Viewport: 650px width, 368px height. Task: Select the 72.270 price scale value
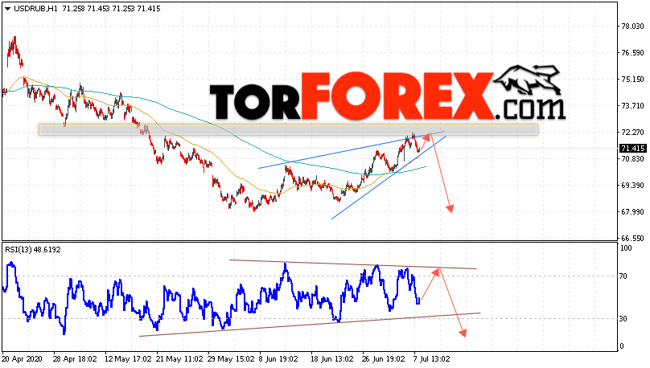pyautogui.click(x=632, y=132)
